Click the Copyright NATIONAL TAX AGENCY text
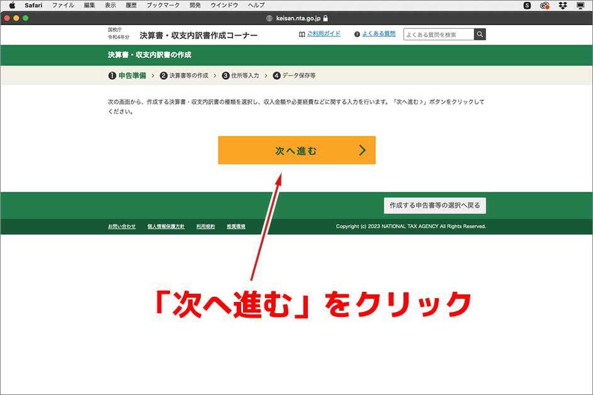The height and width of the screenshot is (395, 593). (410, 226)
